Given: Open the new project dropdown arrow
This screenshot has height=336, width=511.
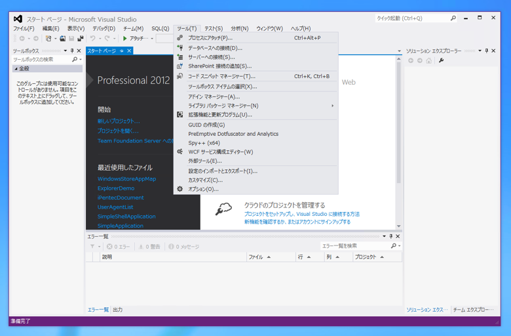Looking at the screenshot, I should point(56,39).
